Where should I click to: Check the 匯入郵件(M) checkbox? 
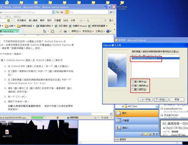(133, 82)
